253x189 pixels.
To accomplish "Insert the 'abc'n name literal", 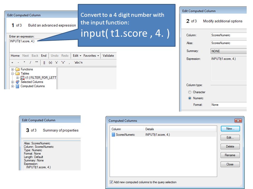I will click(x=78, y=62).
